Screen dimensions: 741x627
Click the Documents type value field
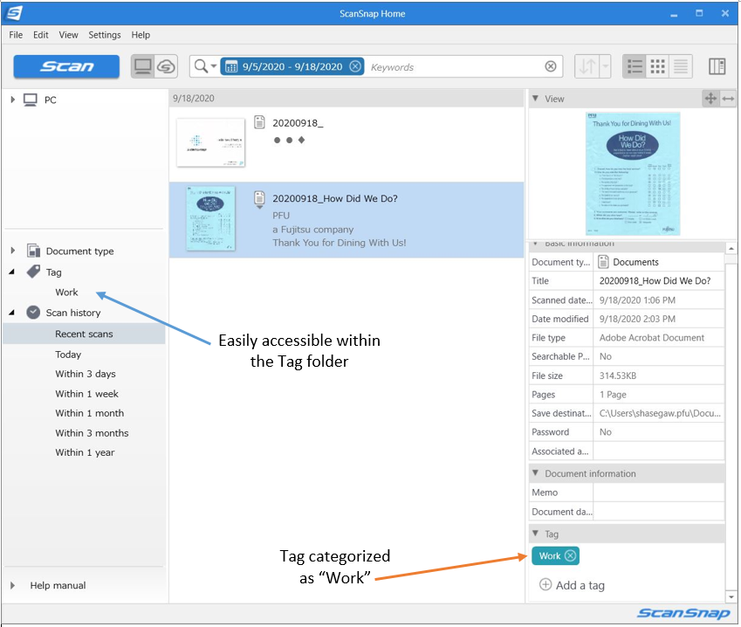pos(659,262)
